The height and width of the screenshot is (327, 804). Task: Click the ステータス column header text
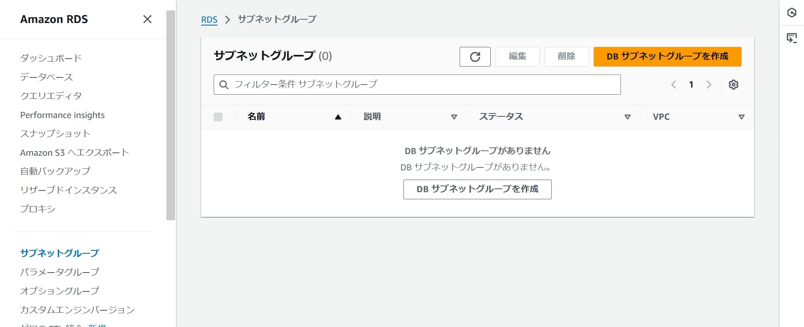click(501, 117)
